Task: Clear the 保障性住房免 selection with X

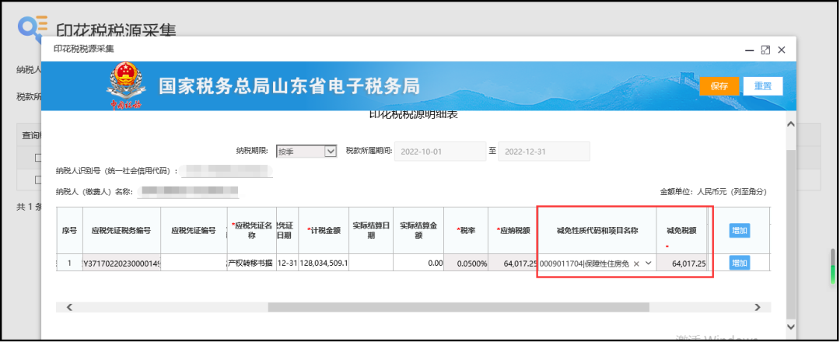Action: click(x=636, y=263)
